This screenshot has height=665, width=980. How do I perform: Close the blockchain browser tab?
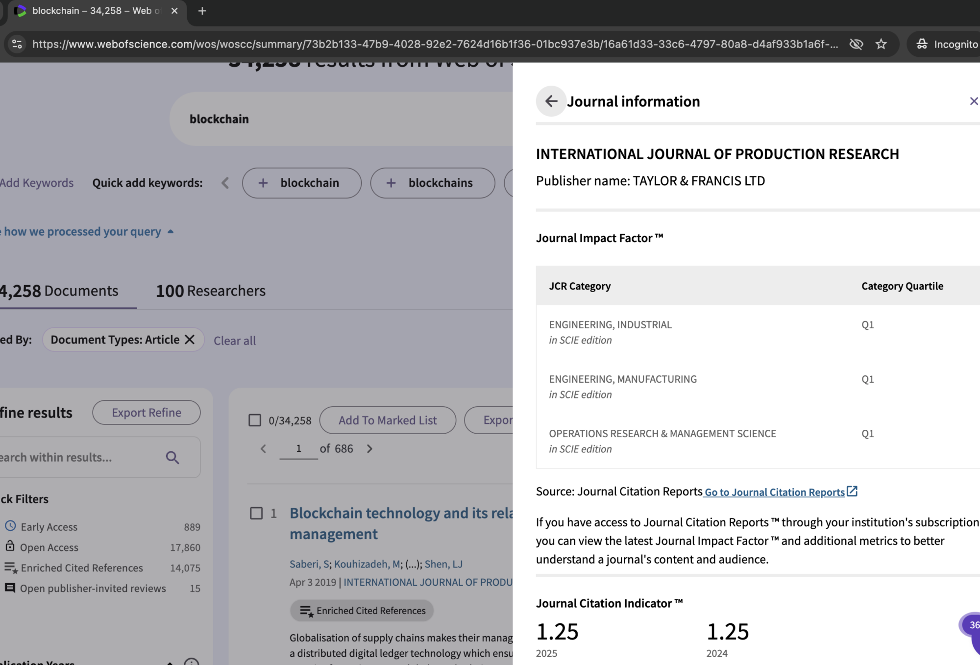pos(174,11)
